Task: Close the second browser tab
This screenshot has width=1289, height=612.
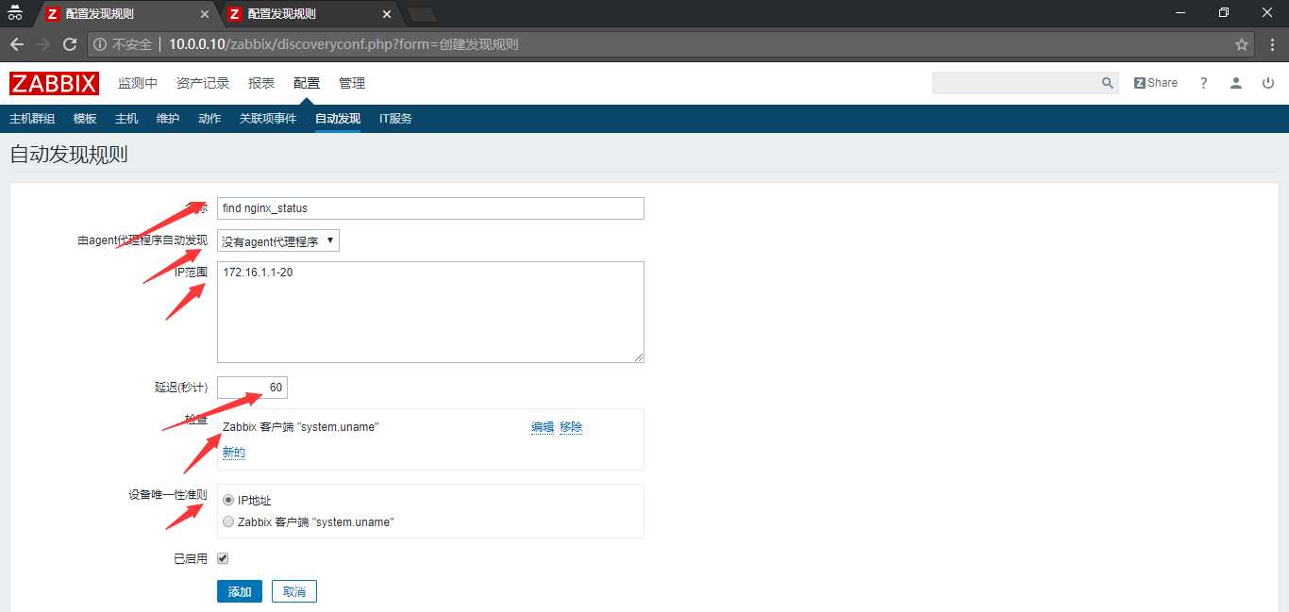Action: [x=387, y=14]
